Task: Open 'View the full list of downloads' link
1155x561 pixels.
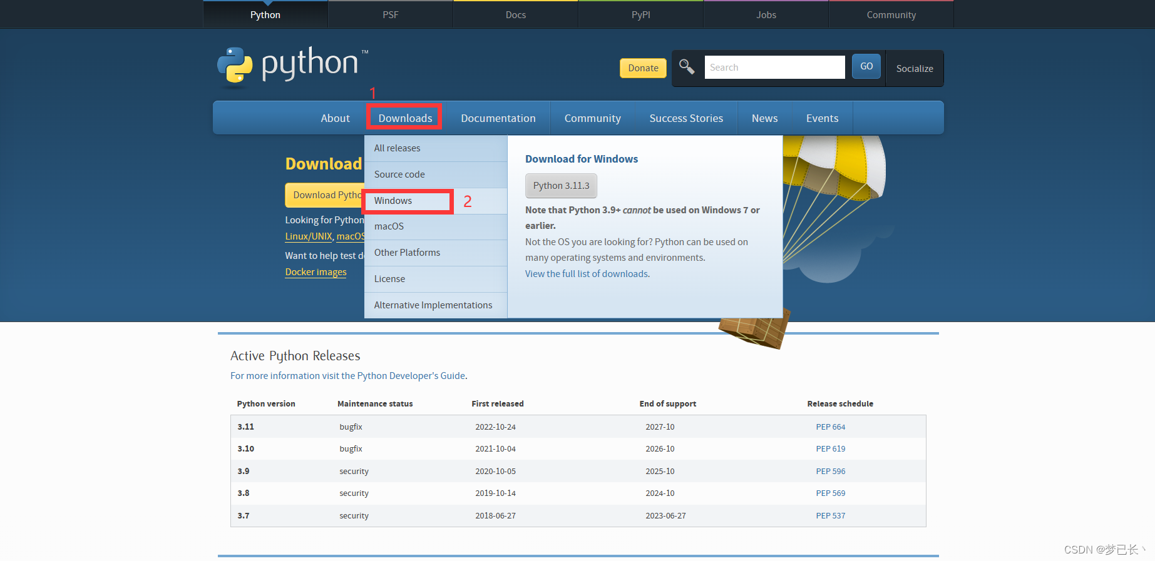Action: 587,274
